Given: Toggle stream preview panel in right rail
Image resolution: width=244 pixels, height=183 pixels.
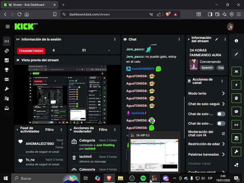Looking at the screenshot, I should [x=236, y=71].
